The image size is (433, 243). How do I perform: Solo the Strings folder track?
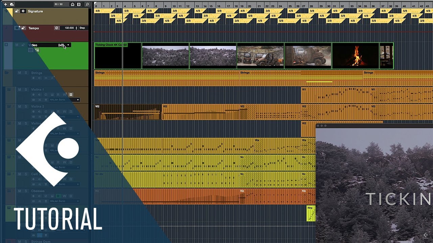(26, 73)
